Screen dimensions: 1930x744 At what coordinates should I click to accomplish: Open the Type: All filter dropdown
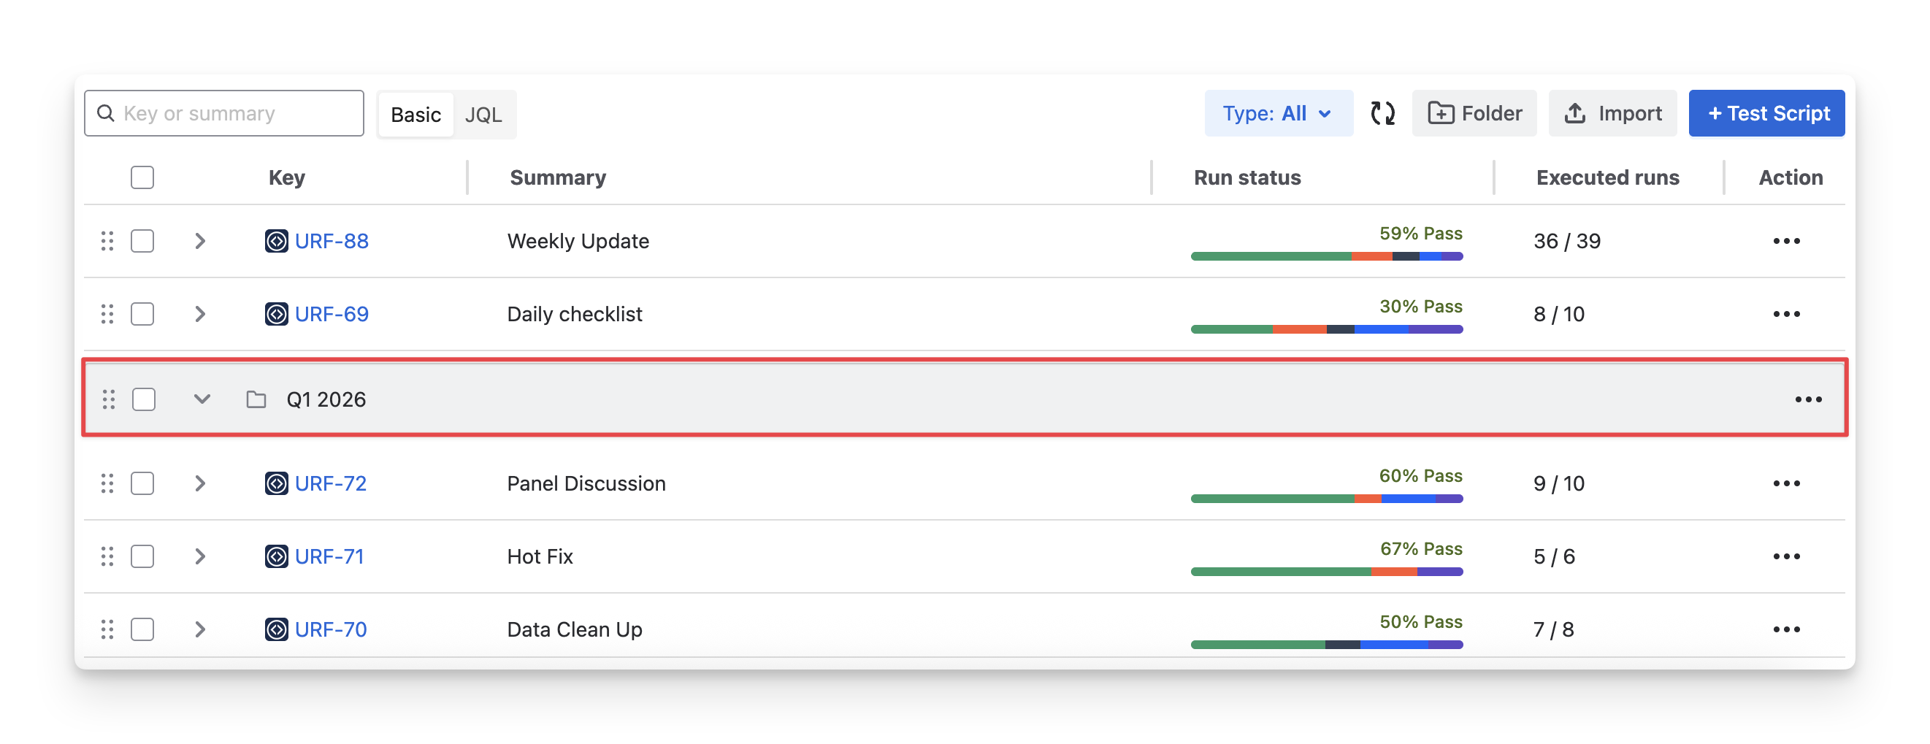[x=1277, y=114]
